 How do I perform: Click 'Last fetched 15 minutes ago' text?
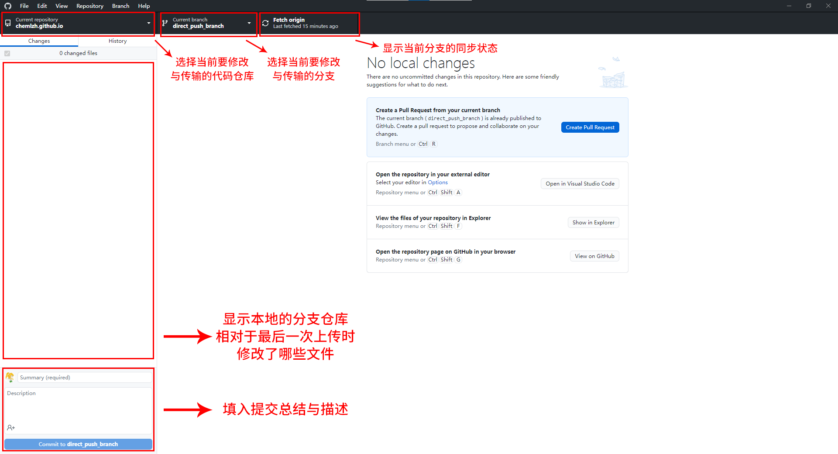click(306, 27)
